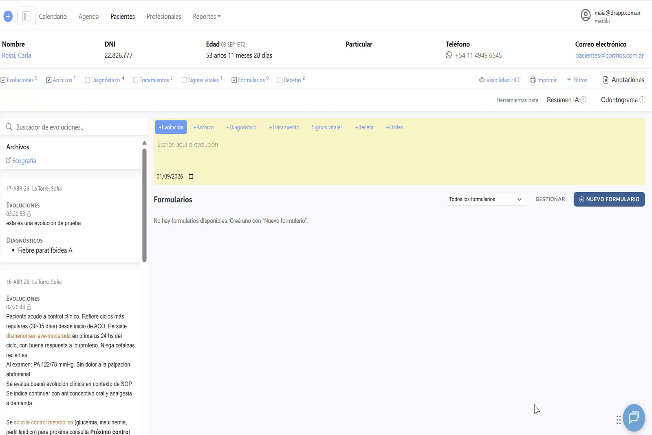
Task: Open the Filtros options
Action: click(577, 80)
